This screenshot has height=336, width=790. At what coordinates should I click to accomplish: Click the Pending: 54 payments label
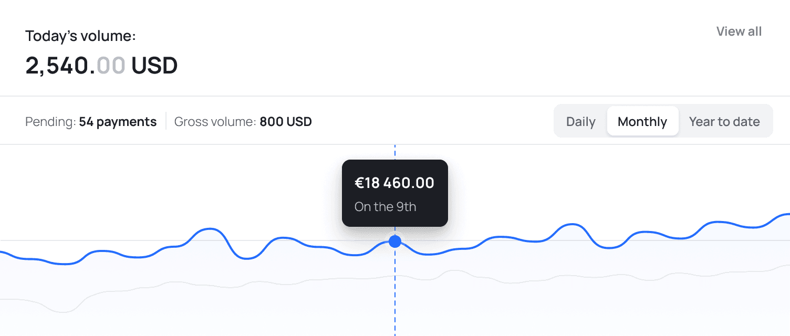point(90,121)
